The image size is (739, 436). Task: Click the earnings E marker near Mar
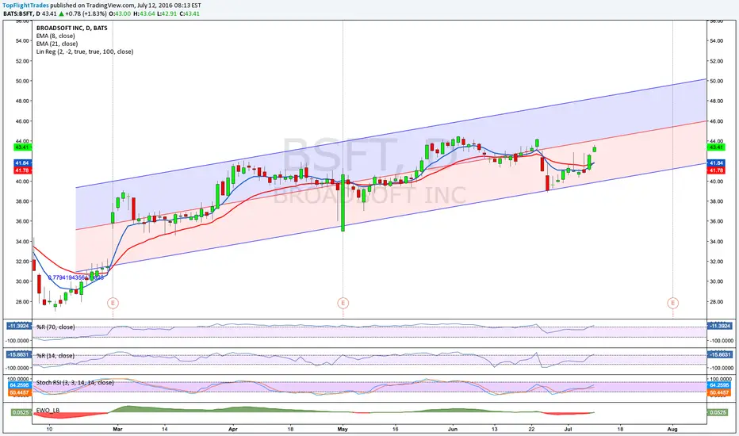coord(112,303)
